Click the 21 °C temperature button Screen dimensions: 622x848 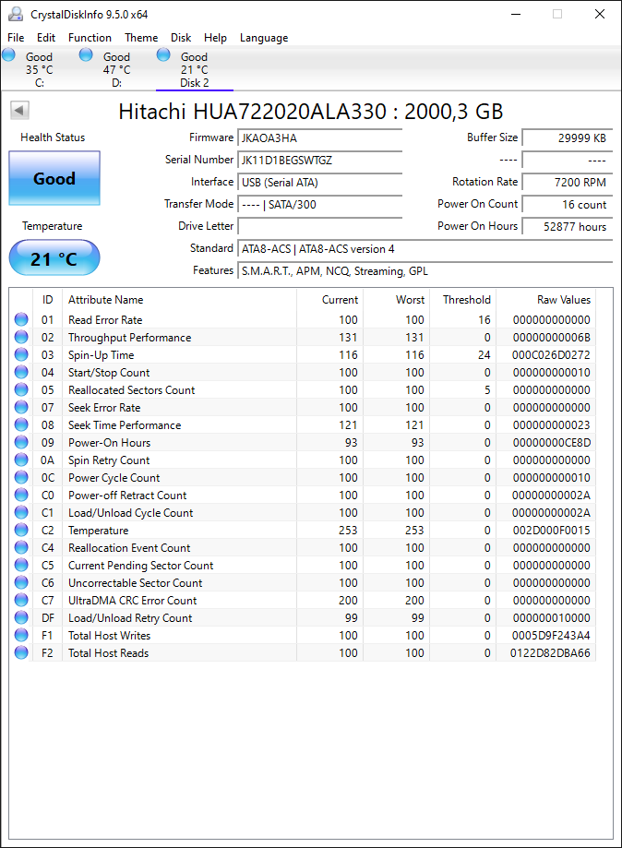click(x=54, y=258)
